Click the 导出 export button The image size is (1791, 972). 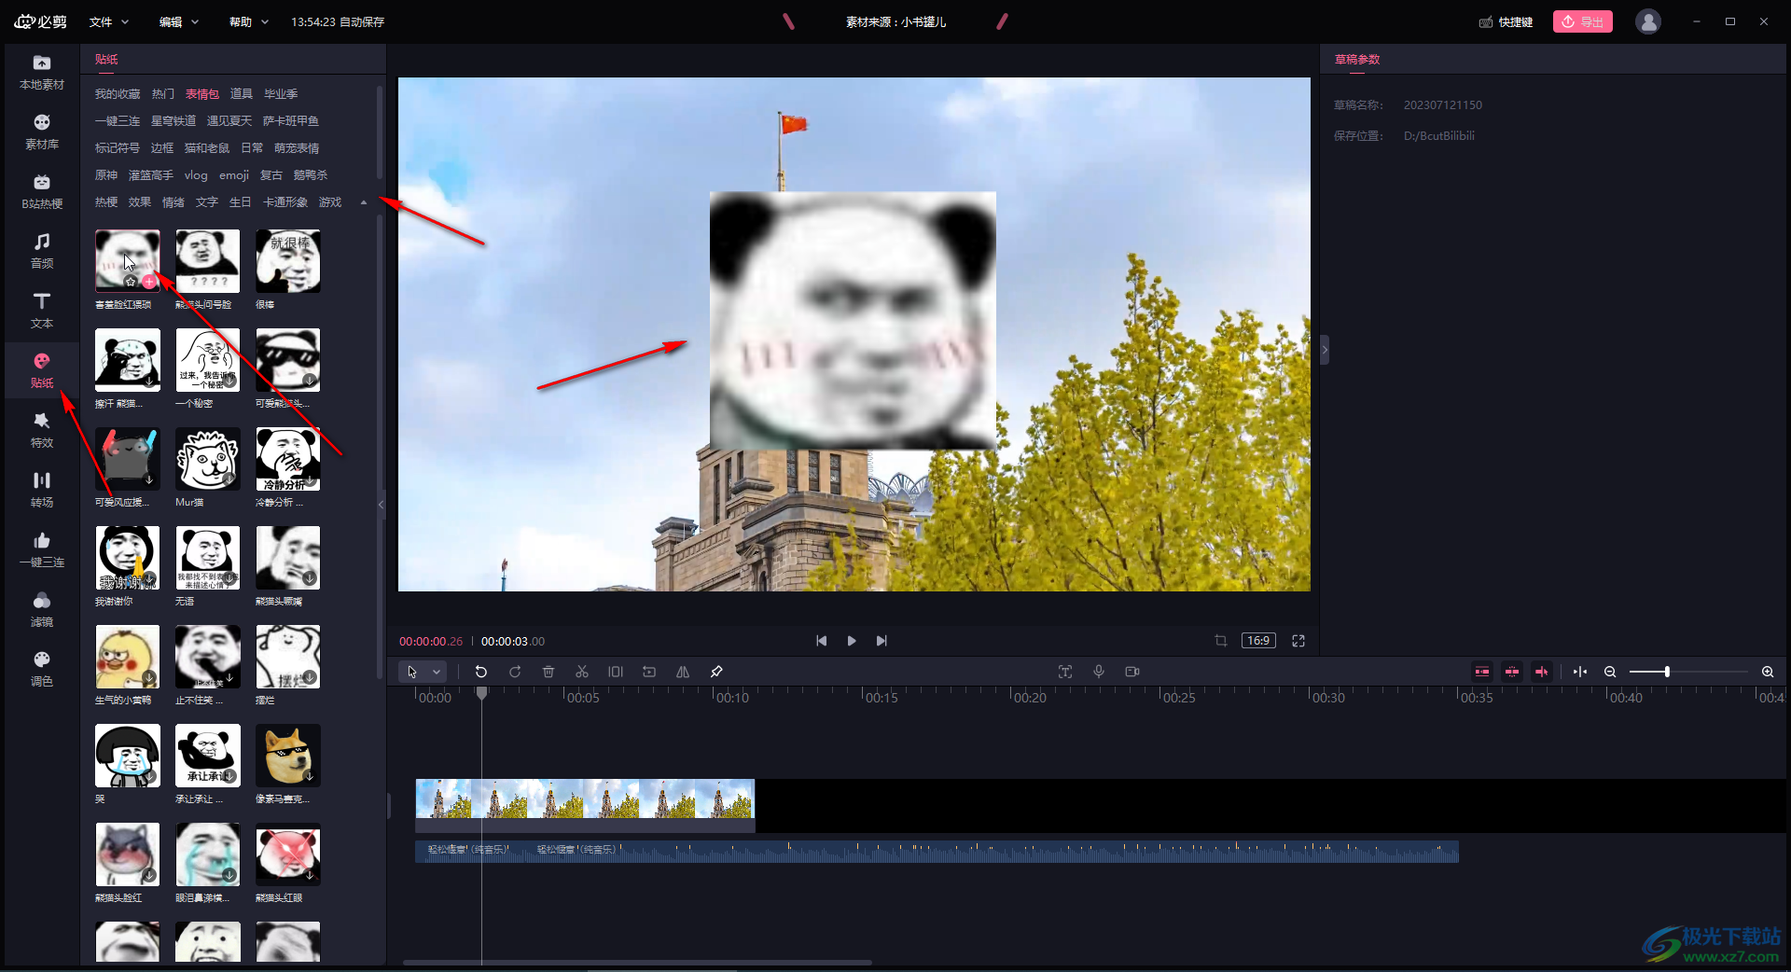coord(1583,21)
